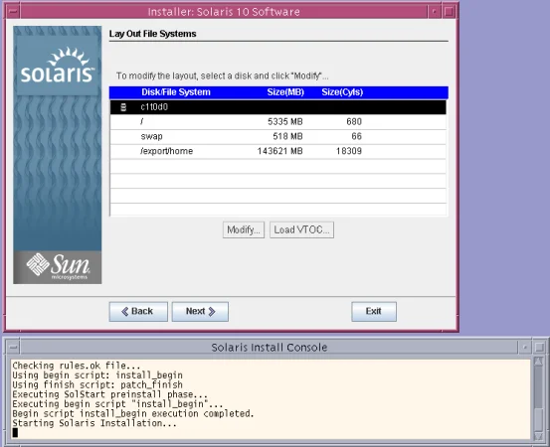
Task: Click the 18309 cylinders value
Action: pos(349,151)
